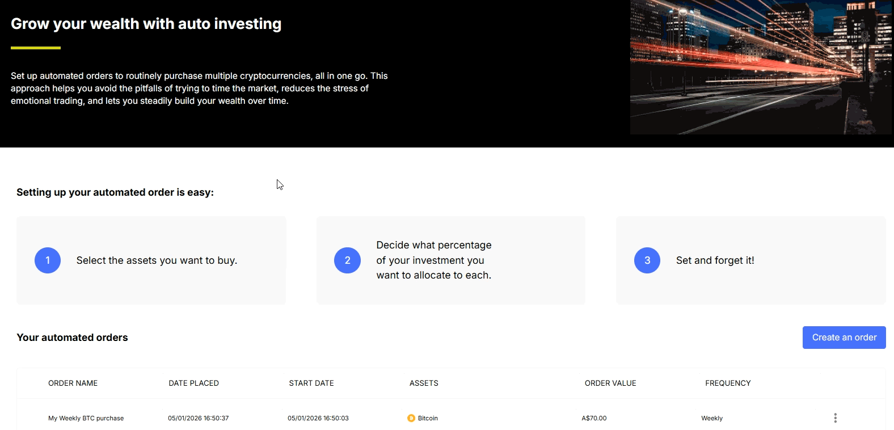Click the blue step 1 circle
Viewport: 894px width, 430px height.
click(48, 260)
